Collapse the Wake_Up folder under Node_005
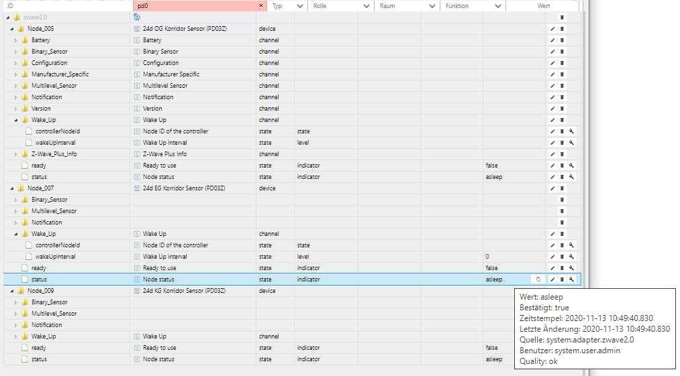680x376 pixels. (x=16, y=120)
